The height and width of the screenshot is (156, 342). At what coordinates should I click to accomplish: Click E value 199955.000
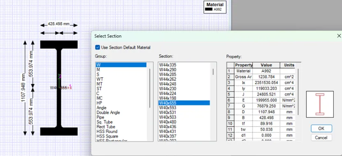point(266,100)
